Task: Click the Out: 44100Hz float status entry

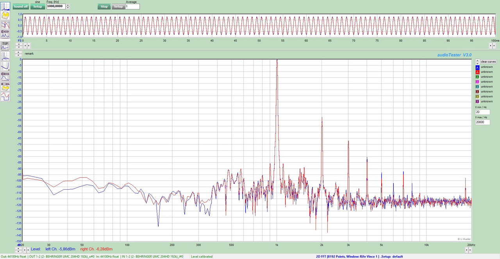Action: pos(13,257)
